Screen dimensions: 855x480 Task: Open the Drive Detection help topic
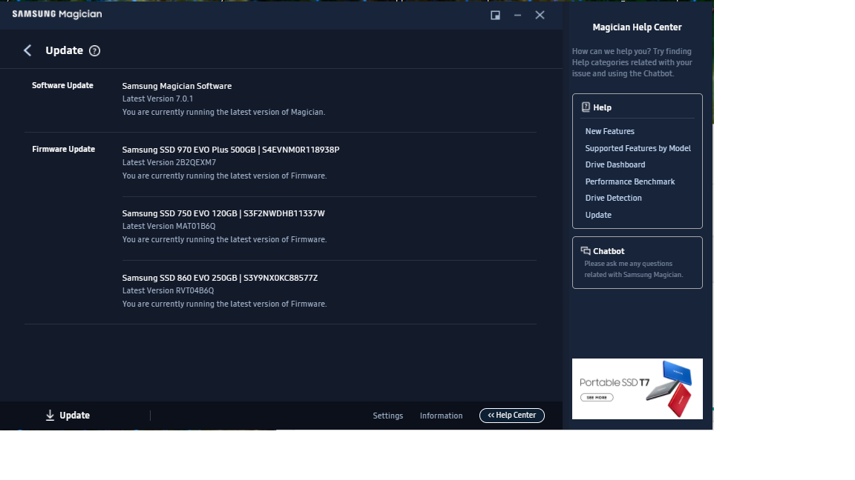coord(614,198)
